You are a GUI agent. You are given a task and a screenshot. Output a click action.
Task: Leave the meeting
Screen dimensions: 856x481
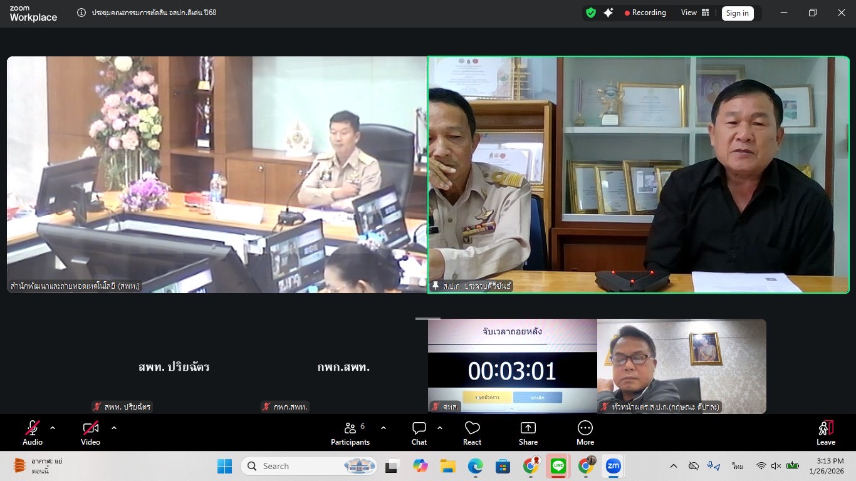pyautogui.click(x=825, y=432)
